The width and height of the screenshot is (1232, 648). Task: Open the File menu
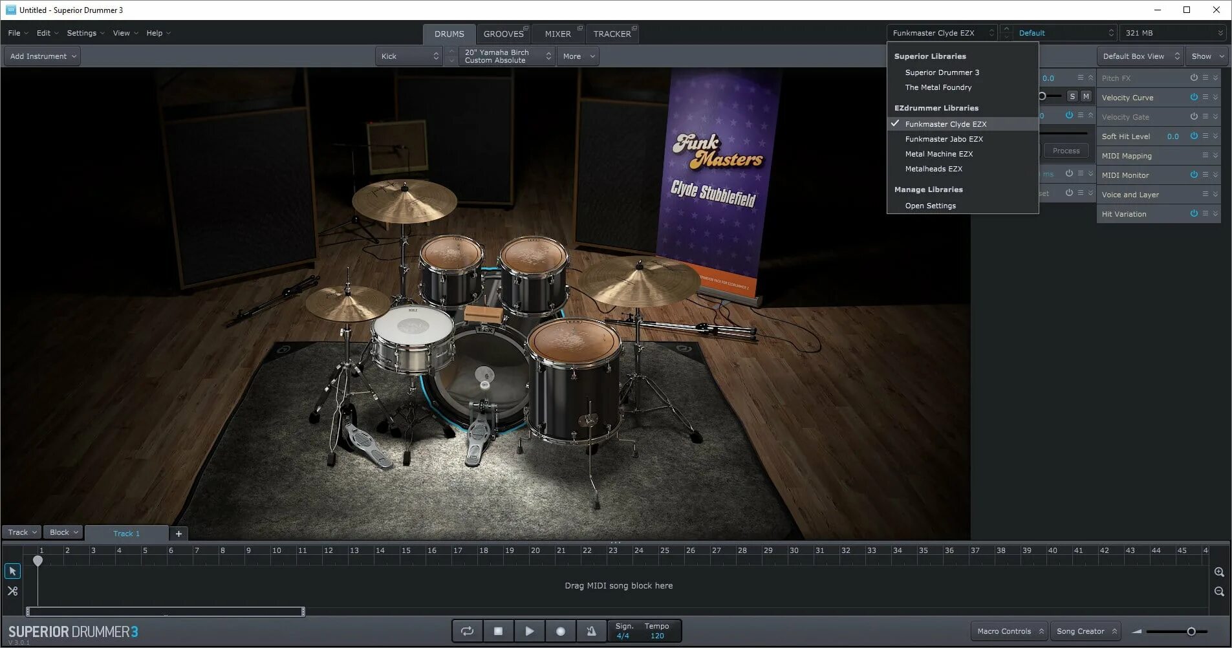17,33
